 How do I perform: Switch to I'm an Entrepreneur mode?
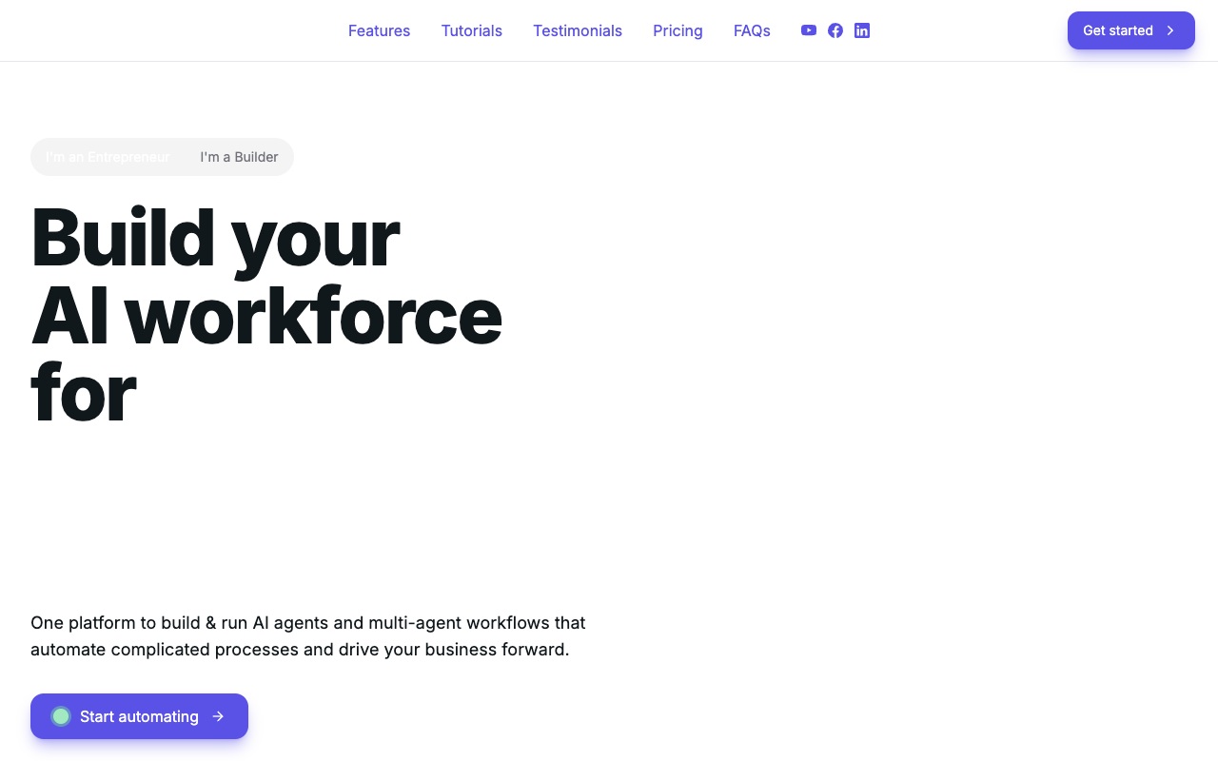108,157
